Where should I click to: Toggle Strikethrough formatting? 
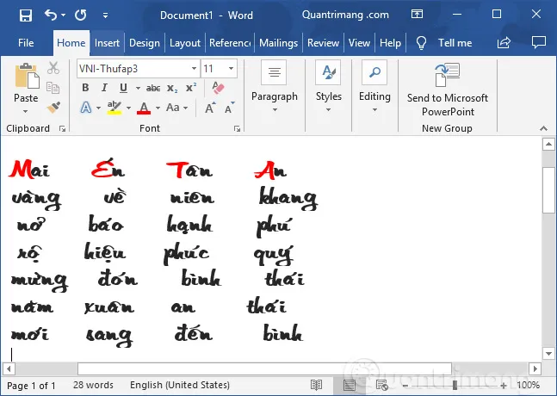153,88
